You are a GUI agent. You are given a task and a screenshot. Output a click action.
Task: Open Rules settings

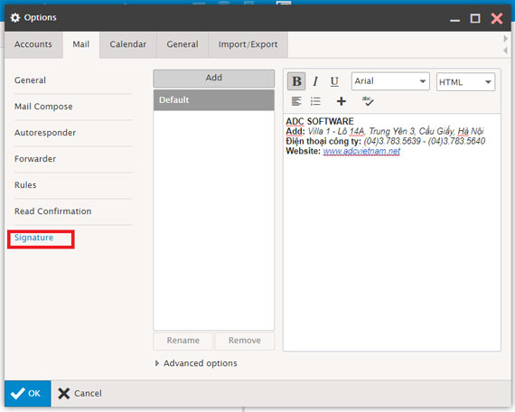(25, 185)
